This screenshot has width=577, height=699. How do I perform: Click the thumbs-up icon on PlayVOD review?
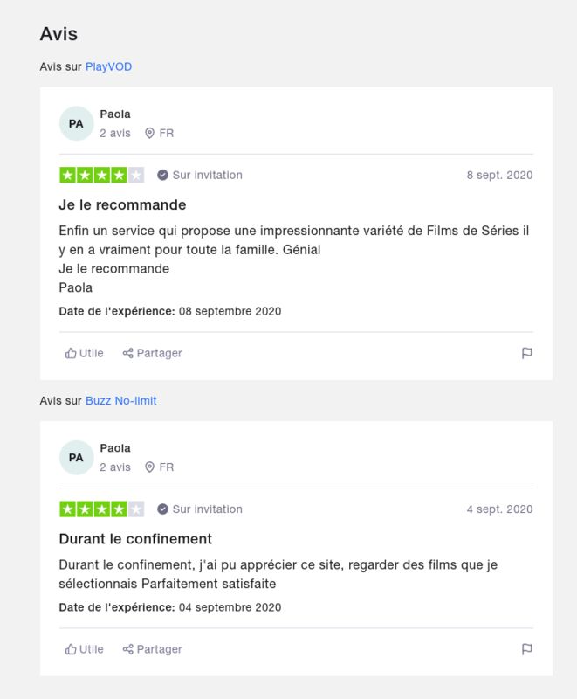(71, 353)
